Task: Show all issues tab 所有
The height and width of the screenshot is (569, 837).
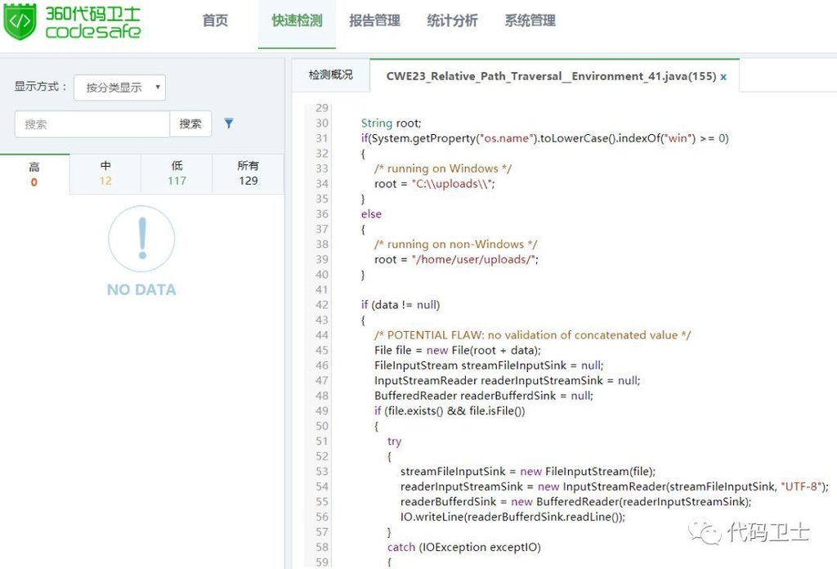Action: coord(248,174)
